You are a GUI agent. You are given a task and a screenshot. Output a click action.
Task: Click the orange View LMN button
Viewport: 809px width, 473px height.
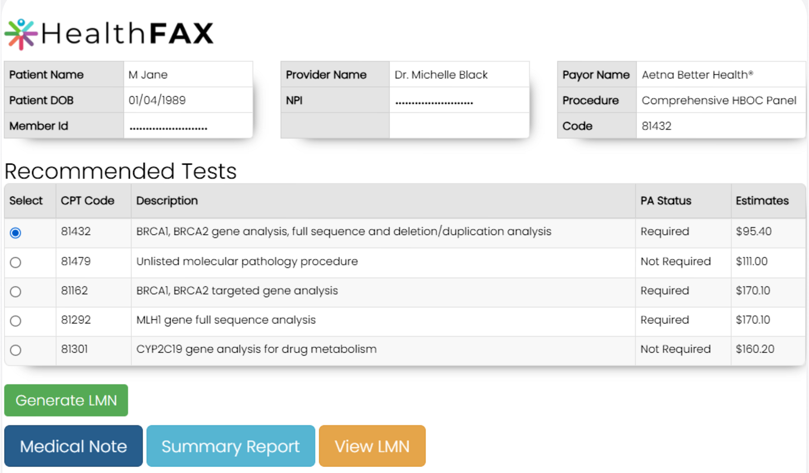tap(372, 446)
